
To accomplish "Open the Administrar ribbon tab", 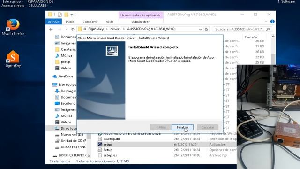I will click(141, 22).
